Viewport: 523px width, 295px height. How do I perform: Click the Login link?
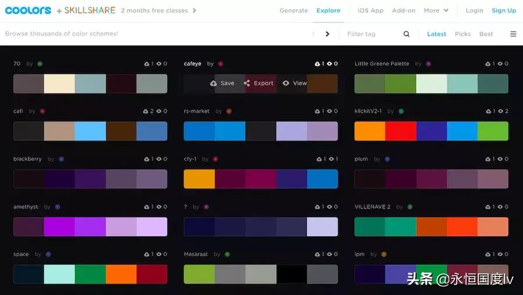coord(474,10)
